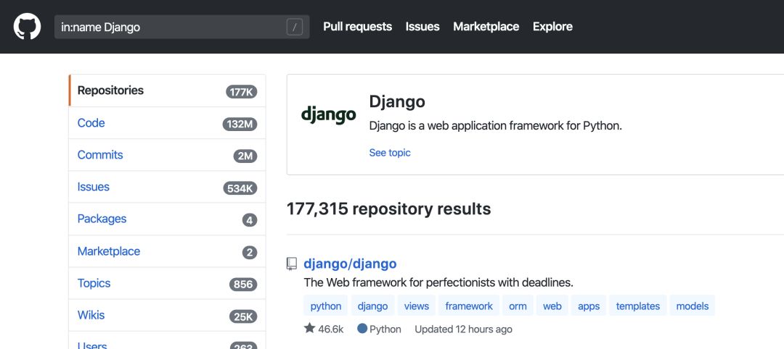Click the blue Python language dot
The height and width of the screenshot is (349, 784).
pos(362,329)
